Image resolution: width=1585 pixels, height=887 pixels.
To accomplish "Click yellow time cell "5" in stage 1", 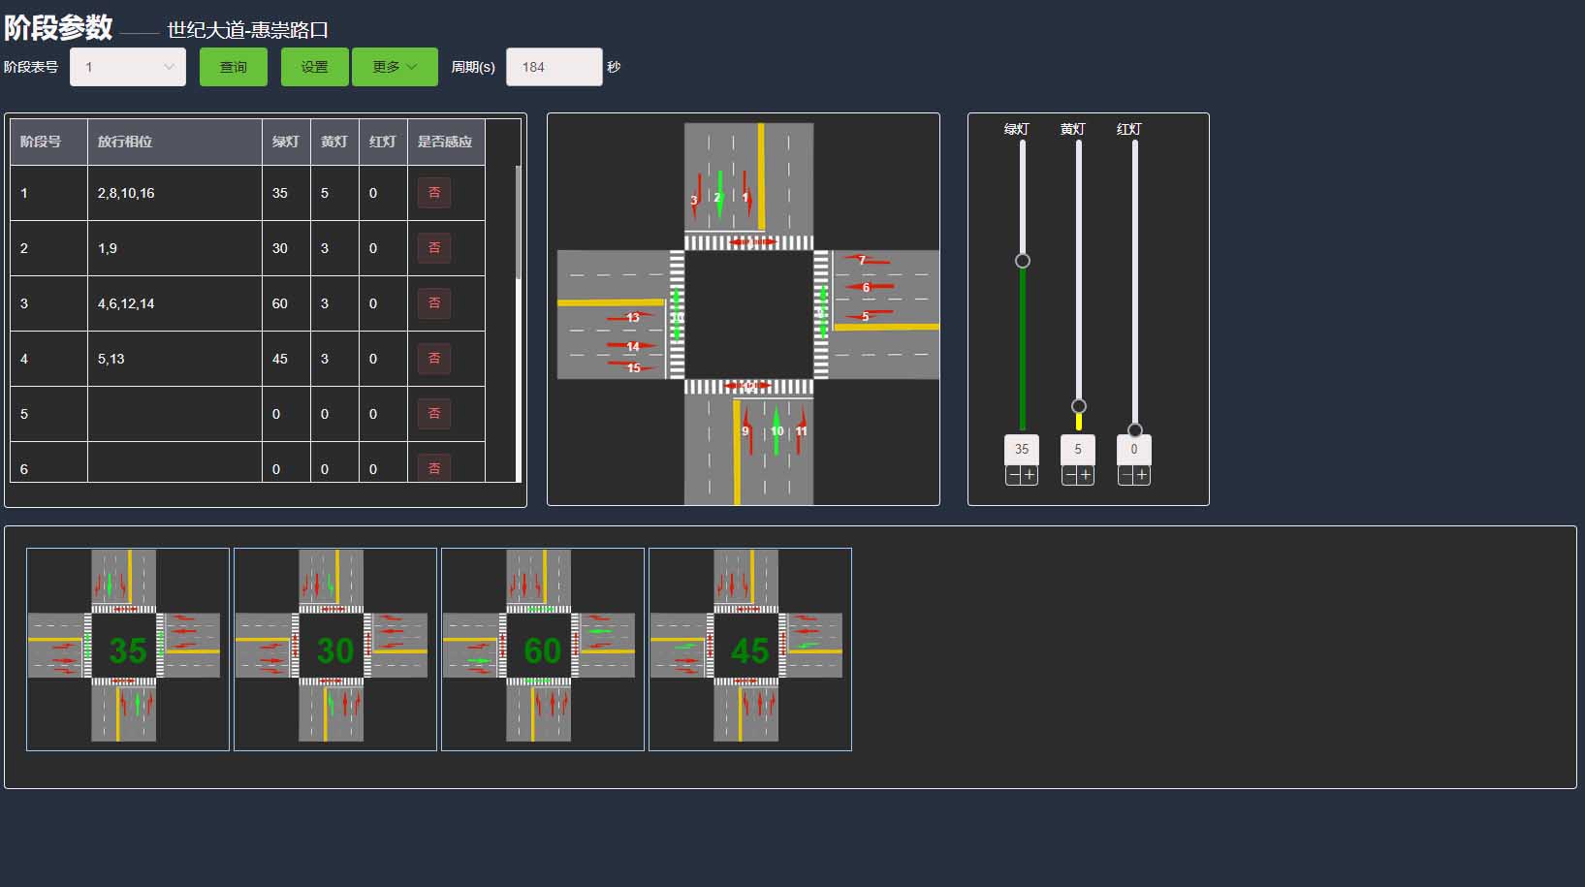I will coord(334,193).
